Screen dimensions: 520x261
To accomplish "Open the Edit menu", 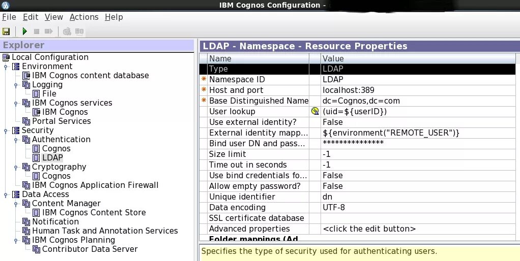I will pos(31,17).
